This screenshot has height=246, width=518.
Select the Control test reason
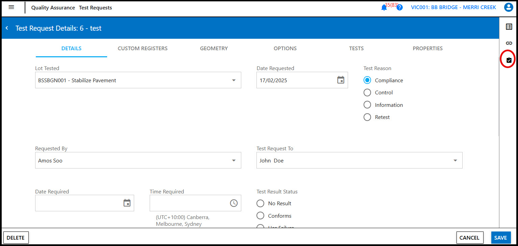pyautogui.click(x=367, y=93)
